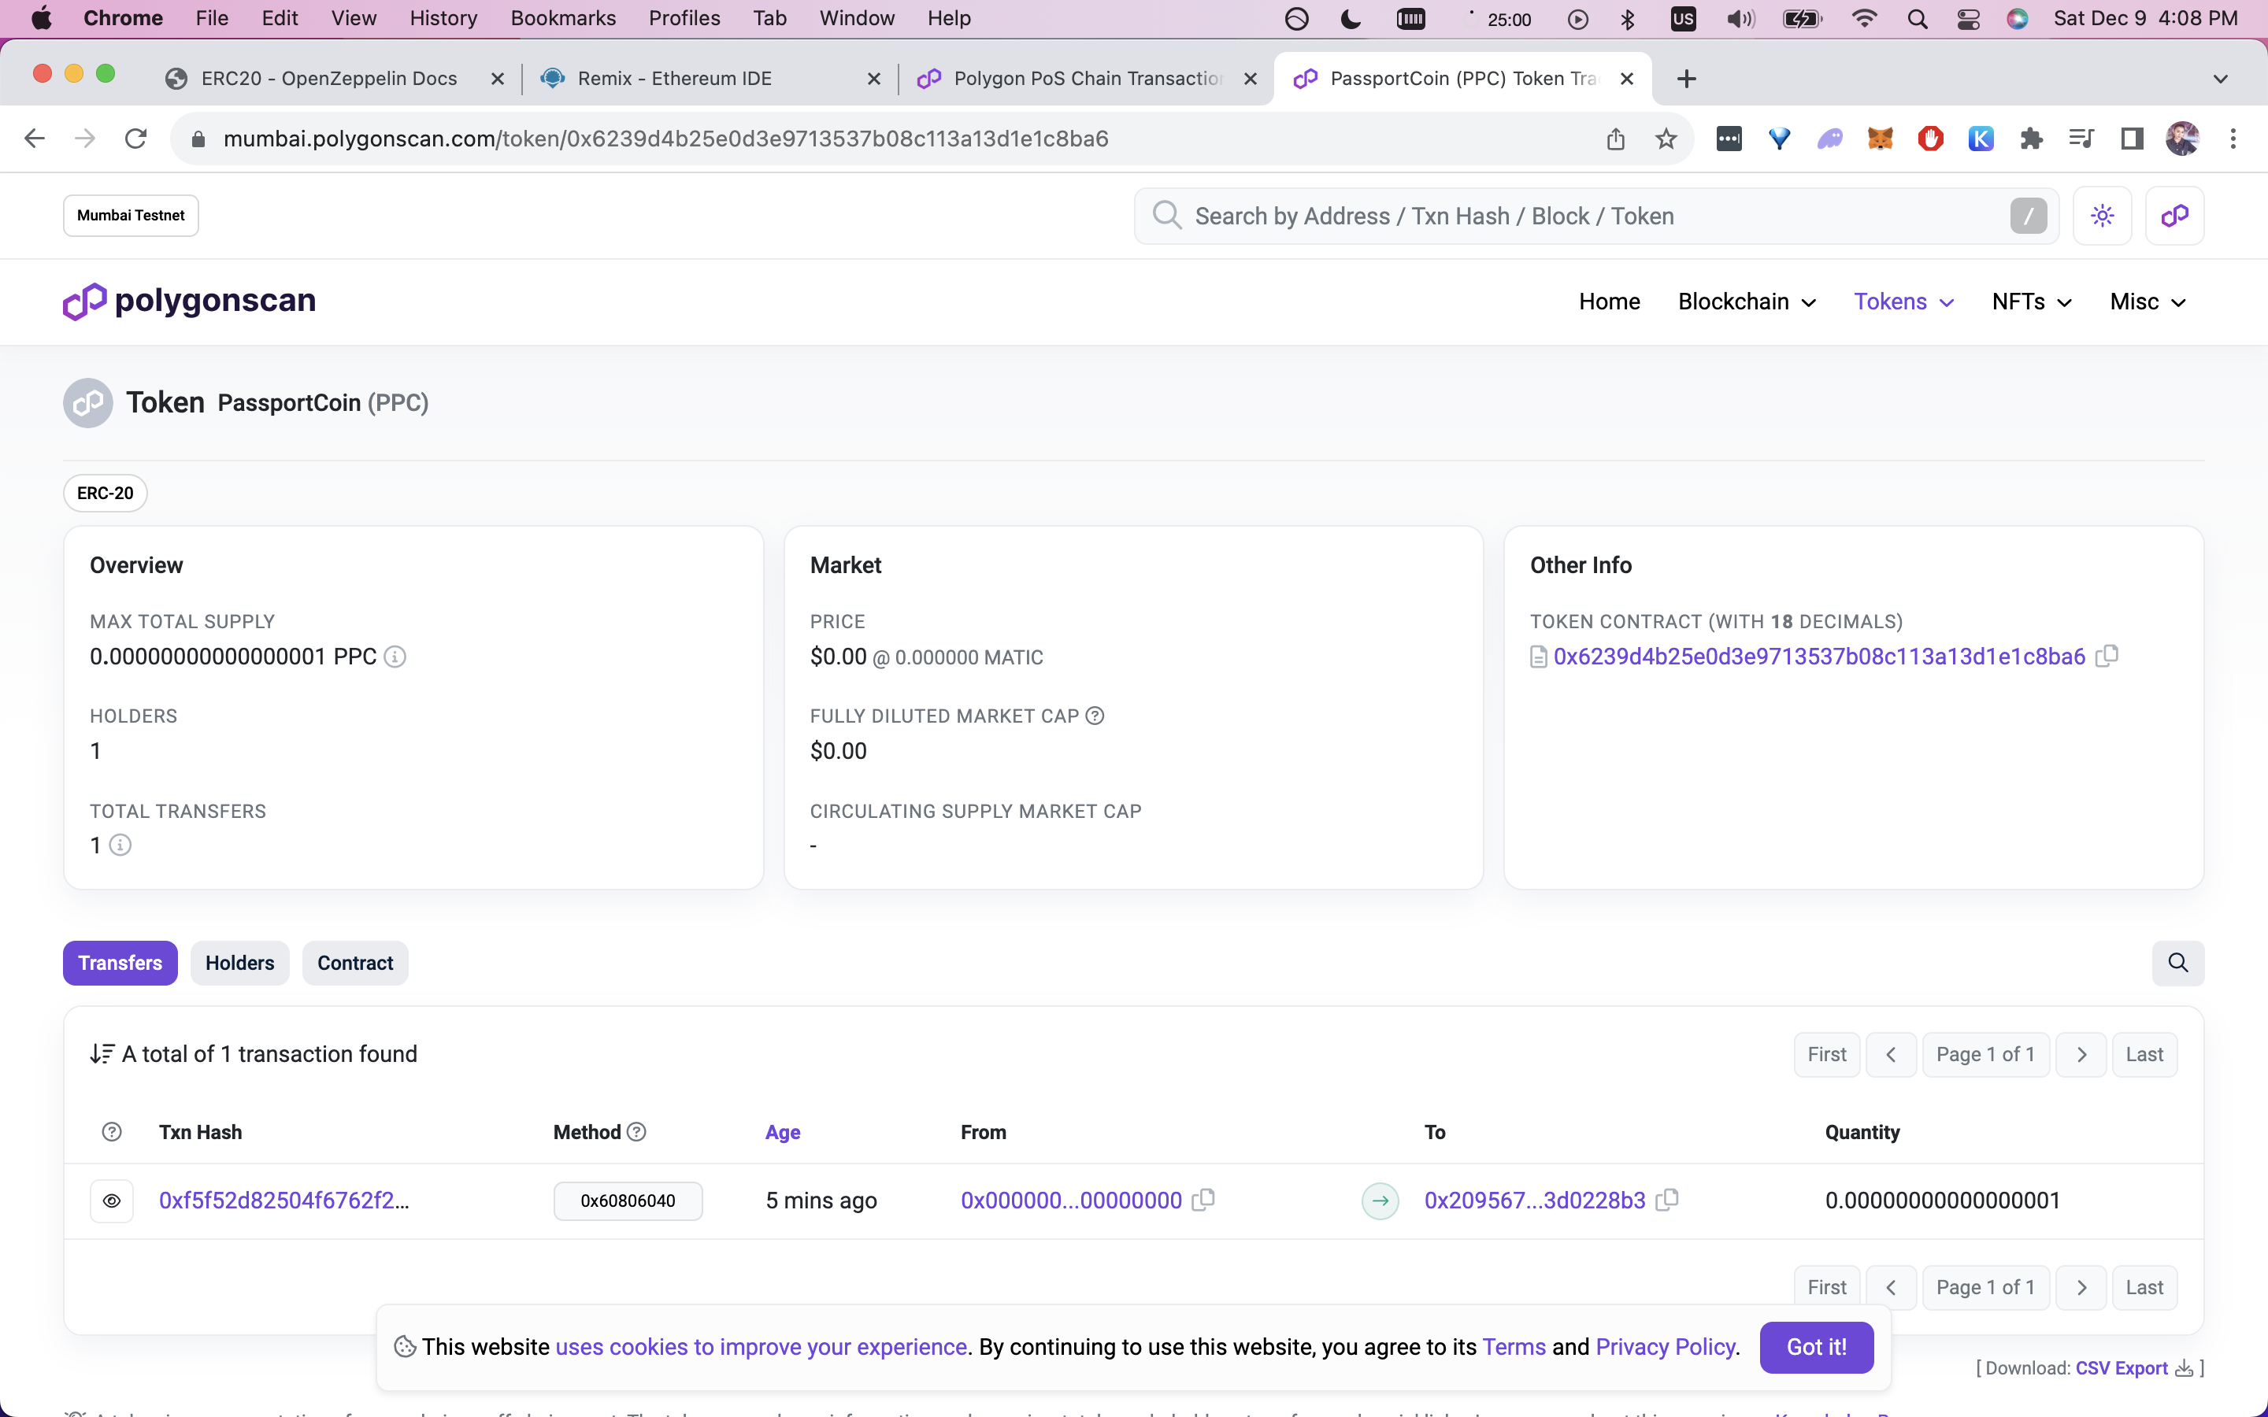
Task: Open transaction hash 0xf5f52d82504f6762f2 link
Action: point(284,1201)
